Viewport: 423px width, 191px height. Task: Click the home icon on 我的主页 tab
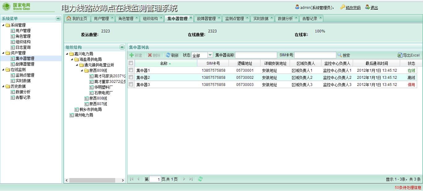point(69,18)
